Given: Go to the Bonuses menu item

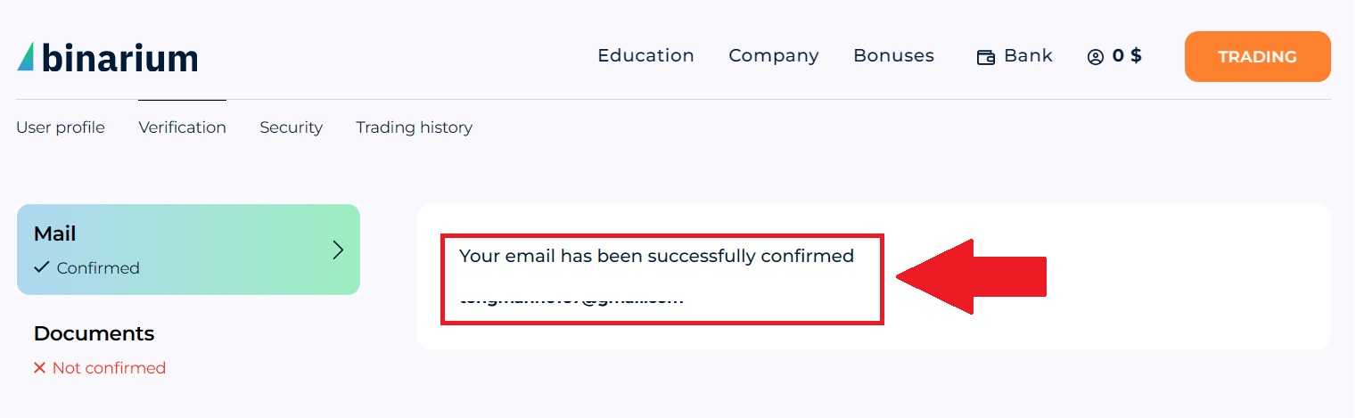Looking at the screenshot, I should click(x=893, y=55).
